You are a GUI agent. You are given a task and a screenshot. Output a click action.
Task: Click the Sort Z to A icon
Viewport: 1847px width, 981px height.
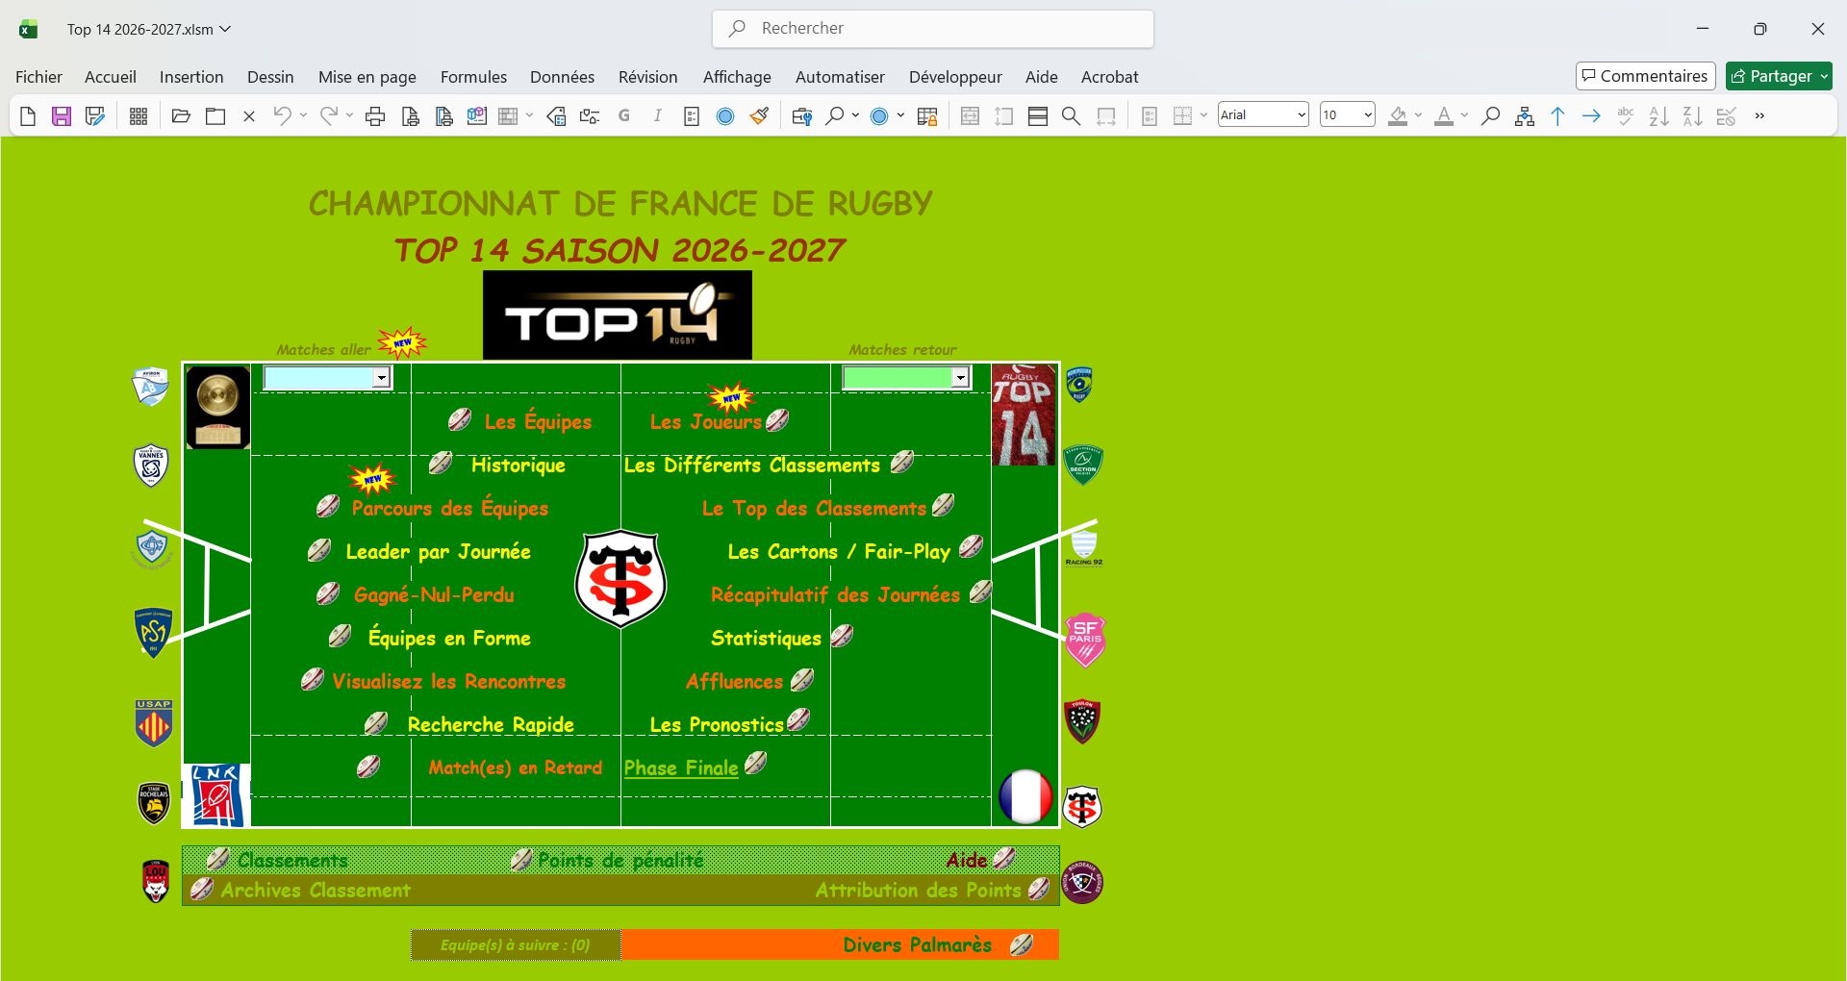click(1693, 116)
